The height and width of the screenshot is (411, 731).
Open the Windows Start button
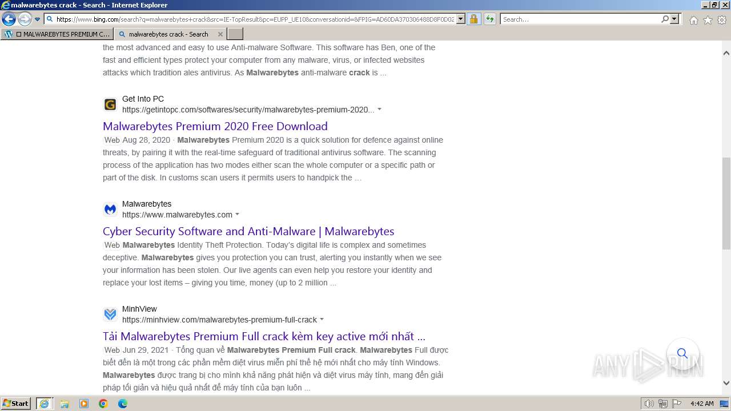click(16, 404)
